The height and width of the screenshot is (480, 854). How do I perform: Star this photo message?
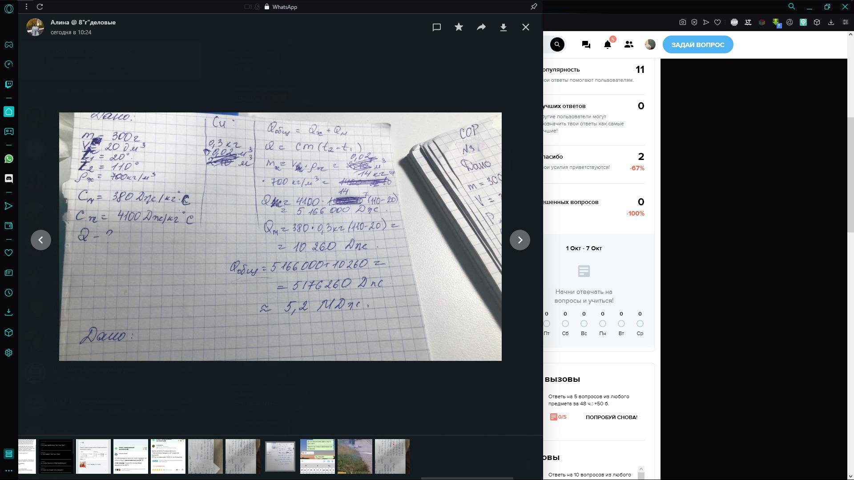click(x=459, y=27)
